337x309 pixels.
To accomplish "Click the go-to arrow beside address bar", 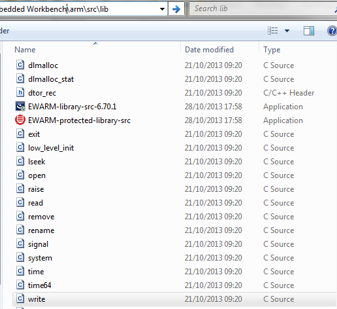I will [176, 9].
